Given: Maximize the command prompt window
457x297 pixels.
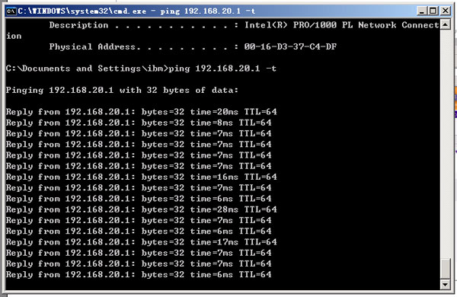Looking at the screenshot, I should point(433,11).
